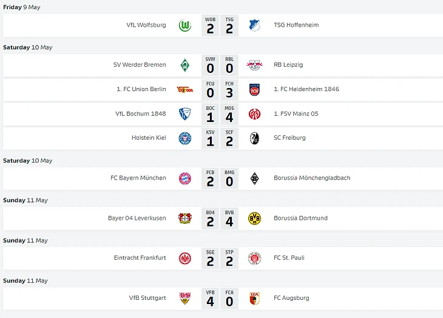
Task: Select the FC Augsburg logo
Action: 254,298
